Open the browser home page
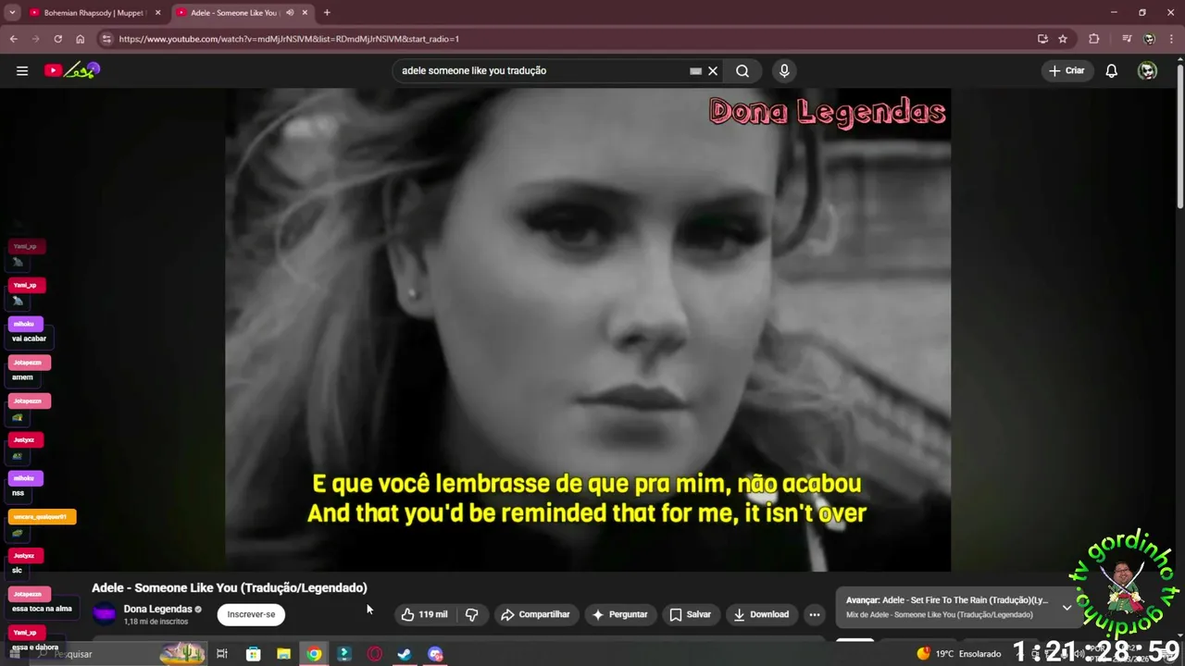This screenshot has height=666, width=1185. [x=81, y=39]
